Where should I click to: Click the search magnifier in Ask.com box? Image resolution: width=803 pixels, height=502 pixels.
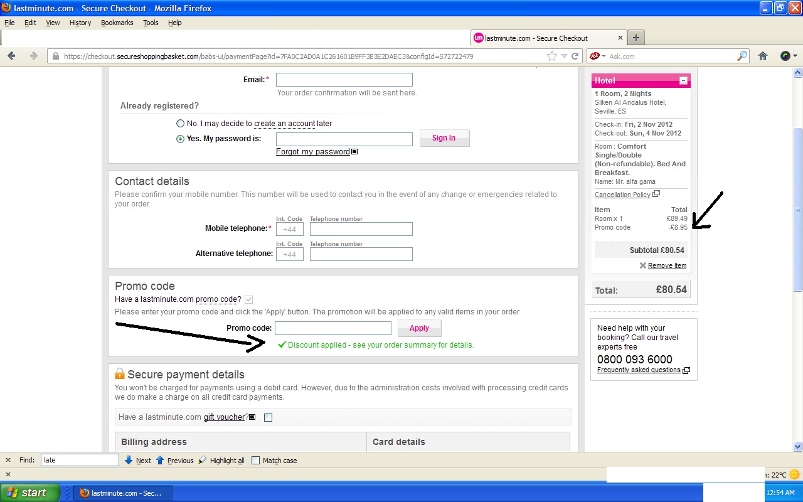[x=742, y=56]
